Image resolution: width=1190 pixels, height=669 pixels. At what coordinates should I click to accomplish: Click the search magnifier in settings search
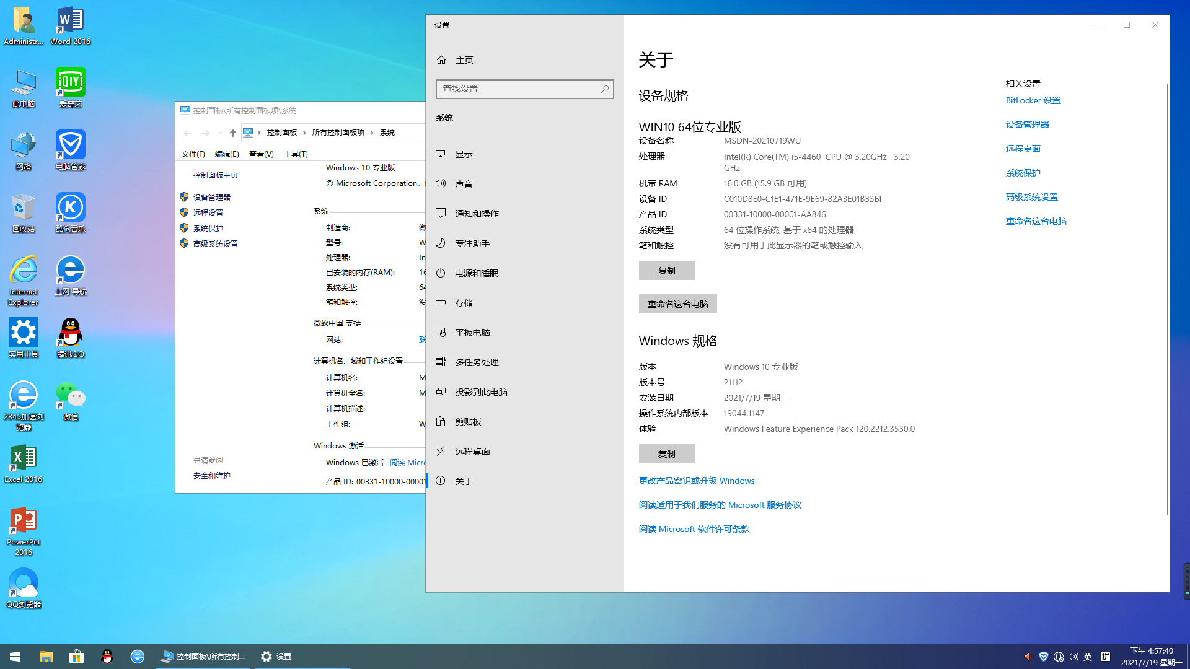[605, 89]
